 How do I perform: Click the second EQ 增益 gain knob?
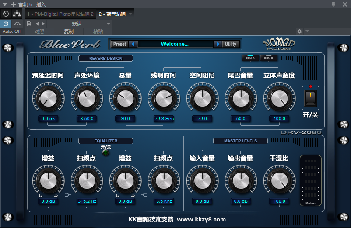125,180
